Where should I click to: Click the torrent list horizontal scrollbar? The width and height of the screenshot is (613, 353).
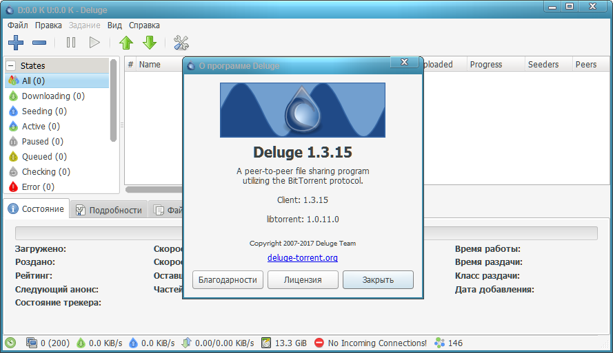click(x=154, y=189)
